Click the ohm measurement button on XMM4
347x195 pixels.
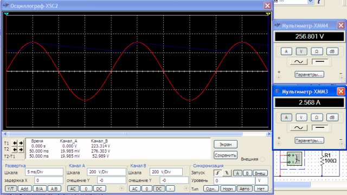[317, 51]
